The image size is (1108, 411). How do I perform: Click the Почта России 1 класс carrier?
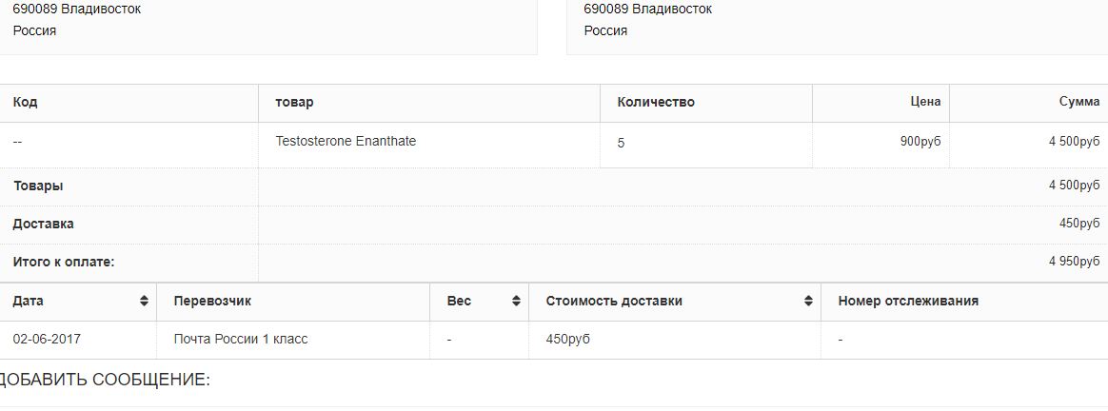coord(241,340)
